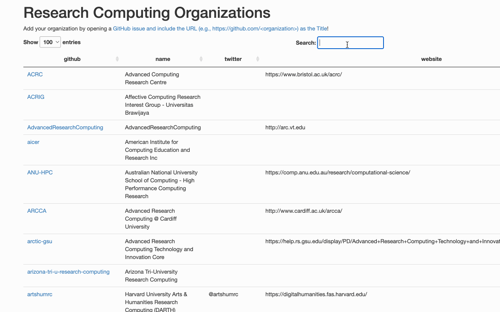Open the aicer github link

click(x=33, y=142)
